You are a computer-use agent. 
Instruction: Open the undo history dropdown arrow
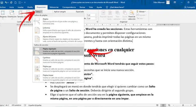tap(8, 3)
